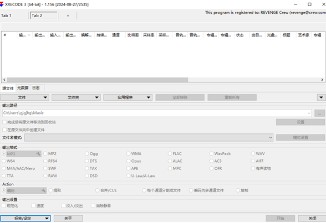Expand the output path history dropdown

(309, 113)
